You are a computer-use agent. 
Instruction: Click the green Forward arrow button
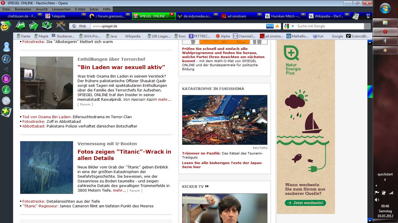tap(34, 26)
